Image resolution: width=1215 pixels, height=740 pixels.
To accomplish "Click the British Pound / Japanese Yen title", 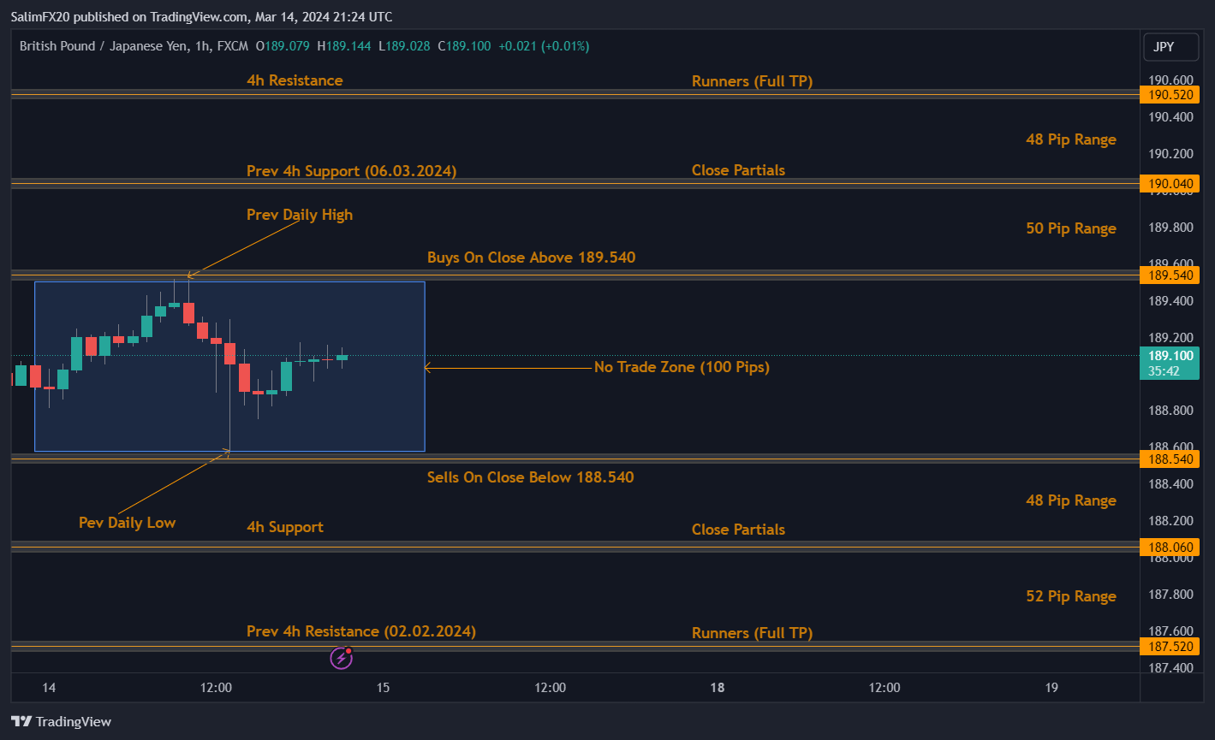I will 104,46.
